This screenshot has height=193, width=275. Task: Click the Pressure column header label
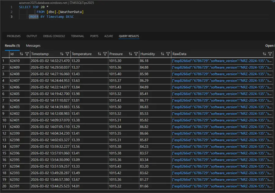tap(116, 54)
